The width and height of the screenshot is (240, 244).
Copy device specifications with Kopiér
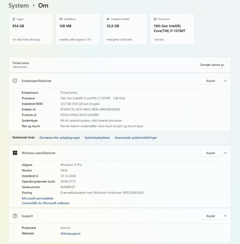point(210,81)
